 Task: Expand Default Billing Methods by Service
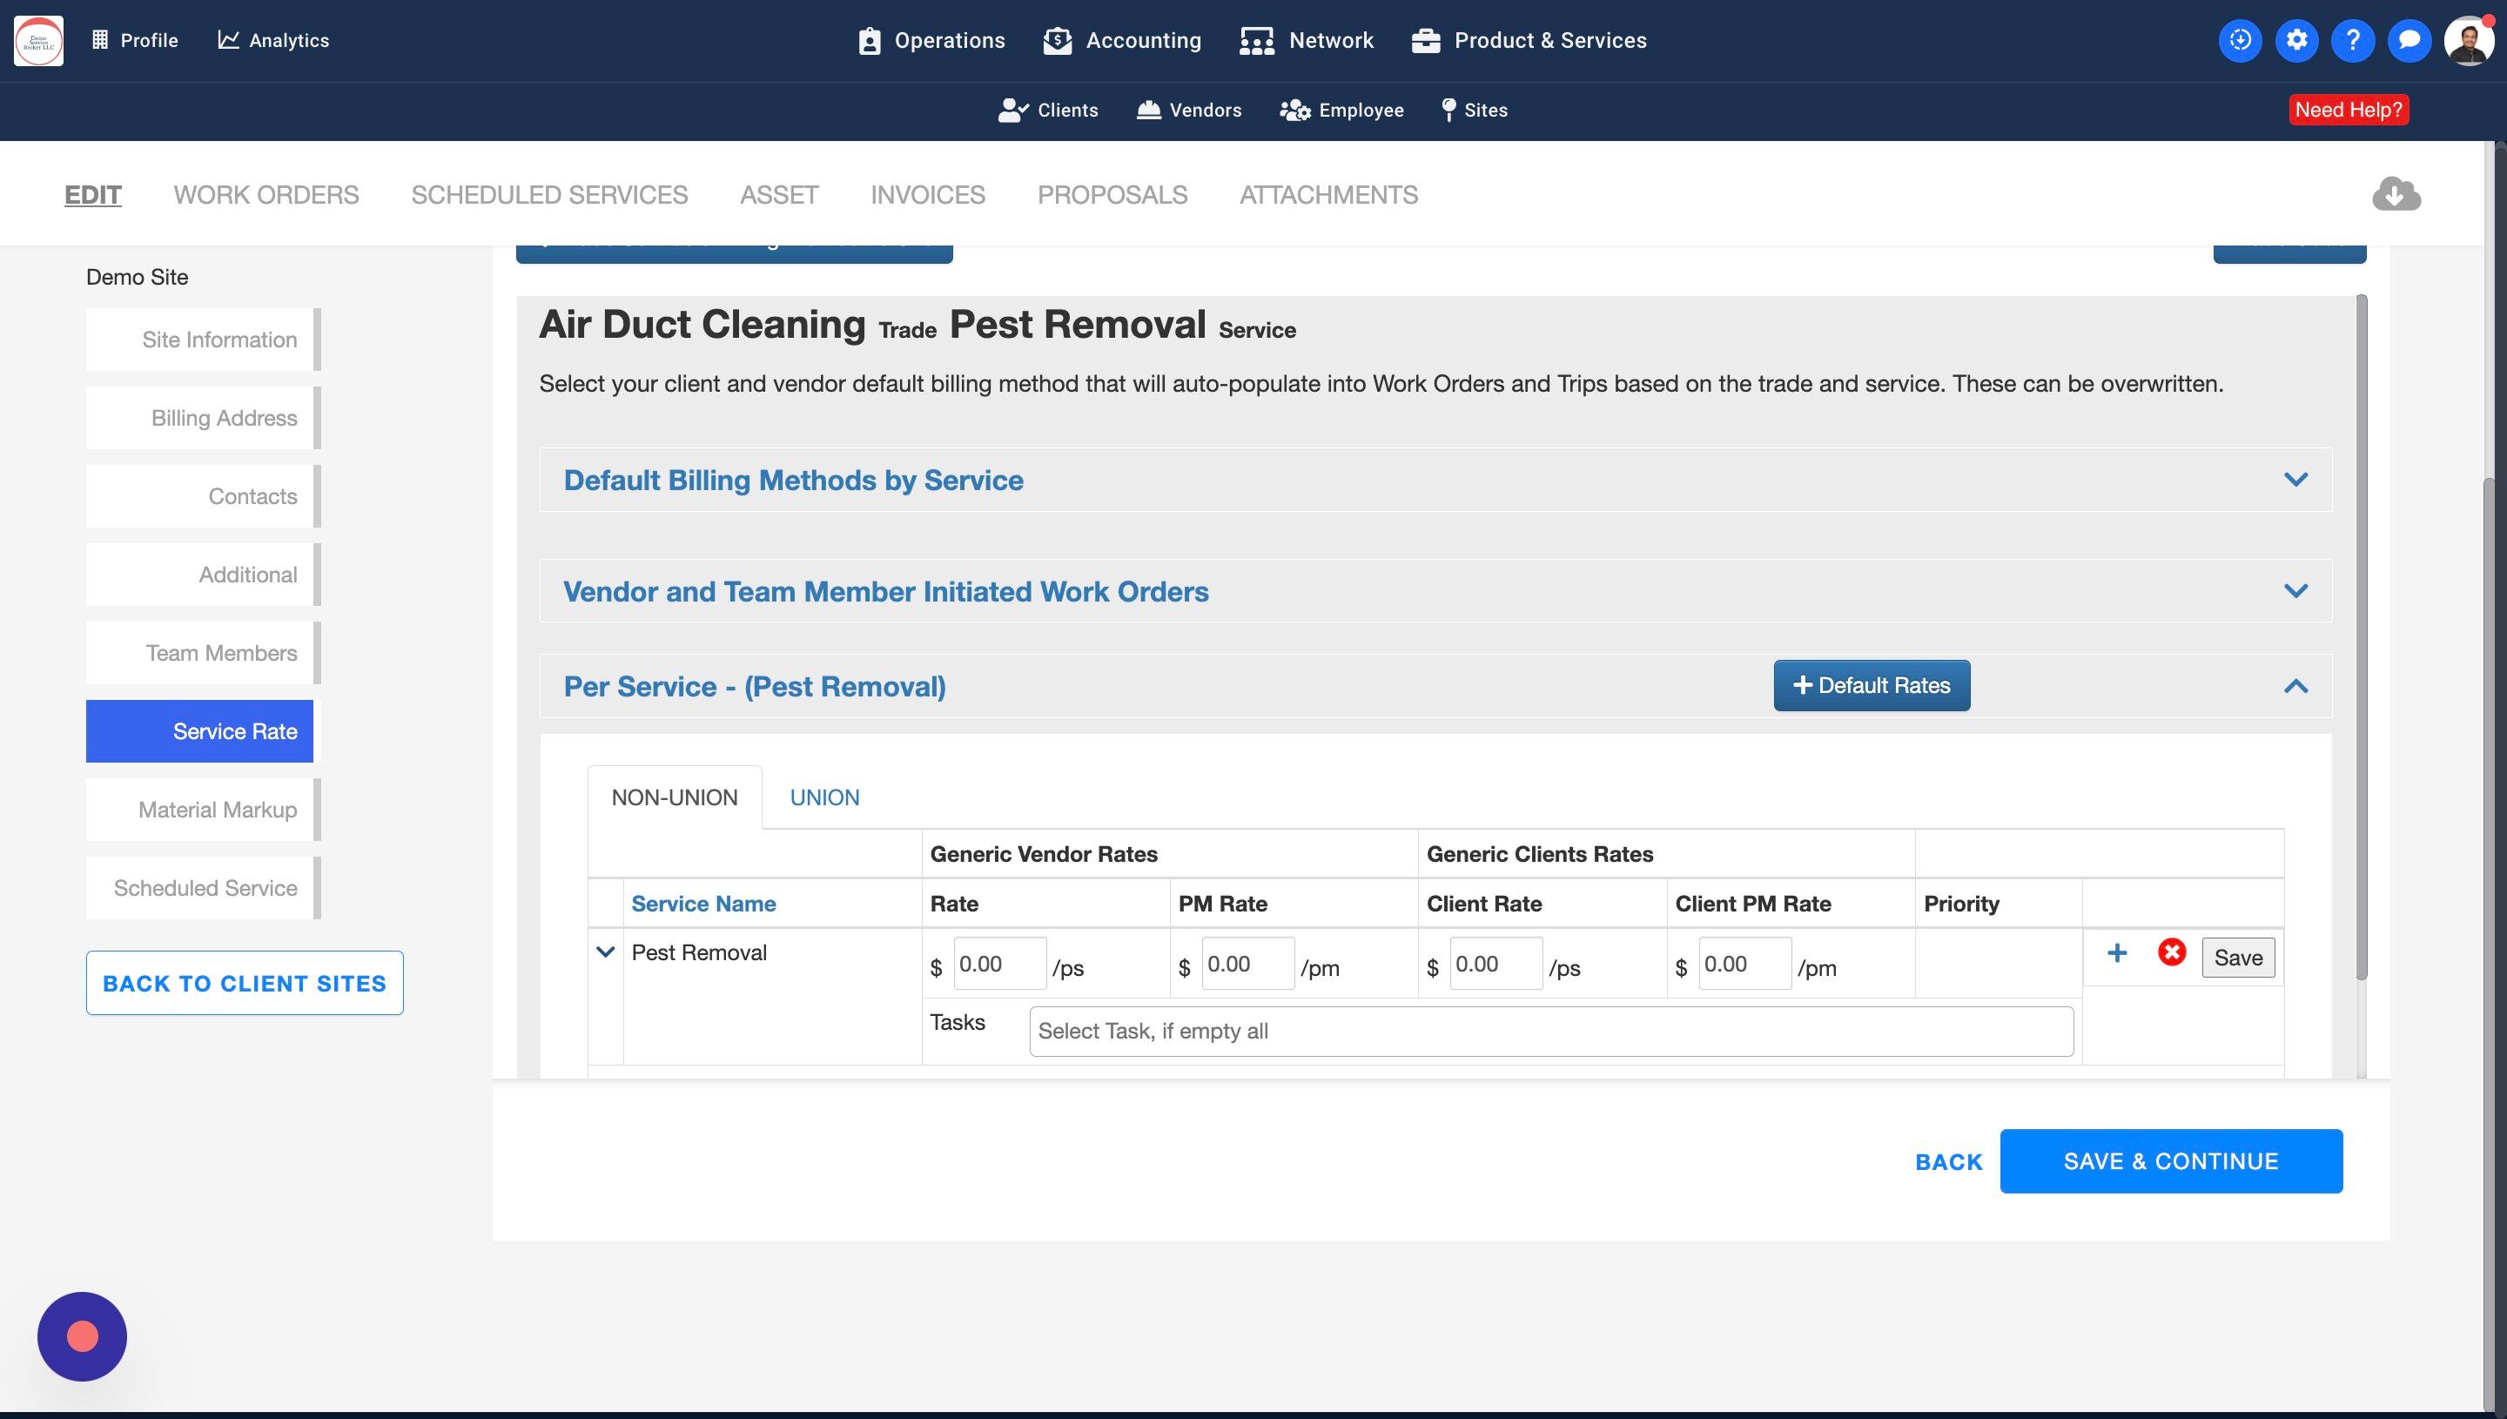2295,480
